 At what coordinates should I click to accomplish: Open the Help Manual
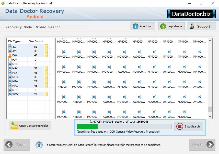pyautogui.click(x=171, y=26)
